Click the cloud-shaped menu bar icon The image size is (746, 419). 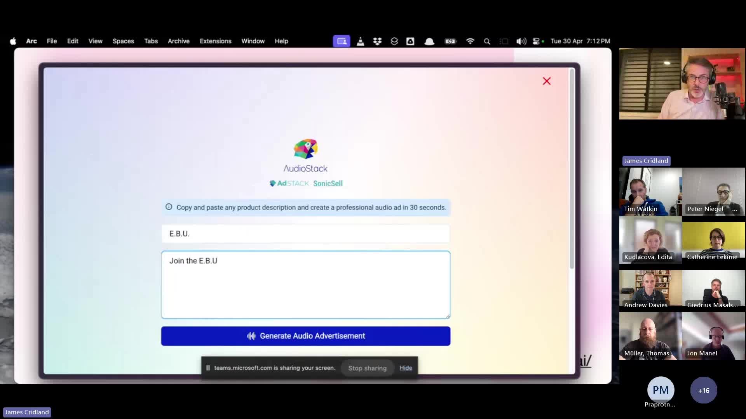pos(429,41)
